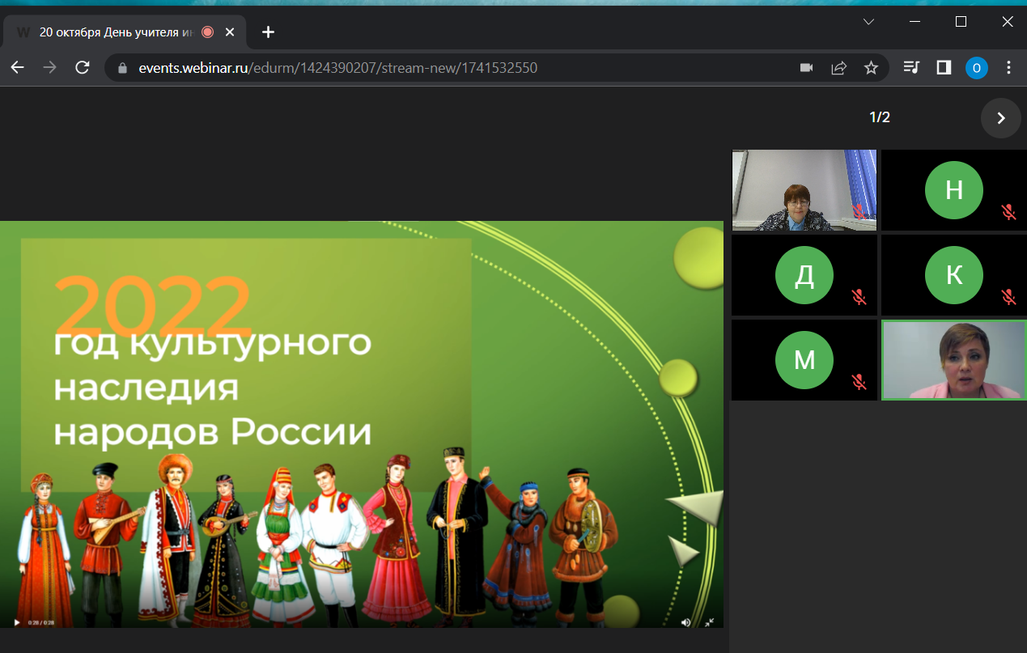Go back to the previous page
Viewport: 1027px width, 653px height.
pyautogui.click(x=18, y=68)
